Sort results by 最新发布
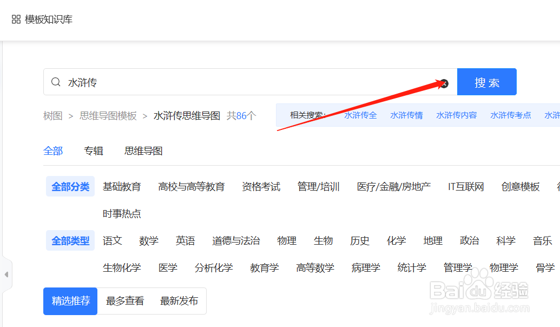The height and width of the screenshot is (327, 560). coord(179,301)
